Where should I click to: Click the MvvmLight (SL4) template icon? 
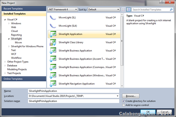click(53, 26)
